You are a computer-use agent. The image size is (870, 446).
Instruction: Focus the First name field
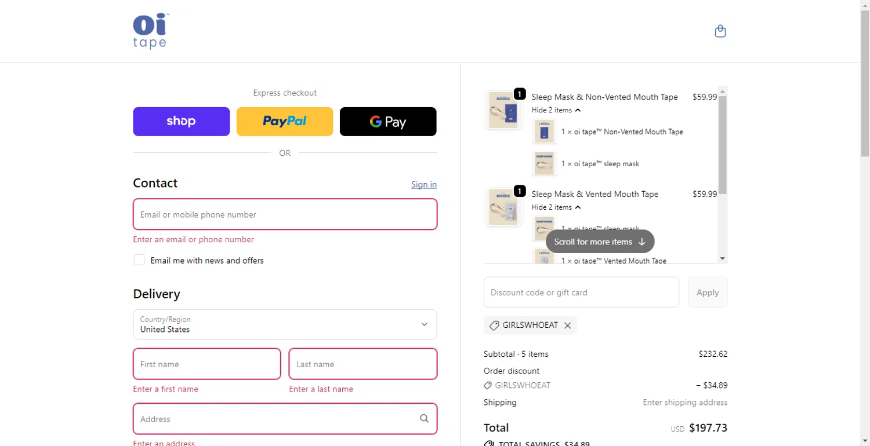tap(207, 364)
